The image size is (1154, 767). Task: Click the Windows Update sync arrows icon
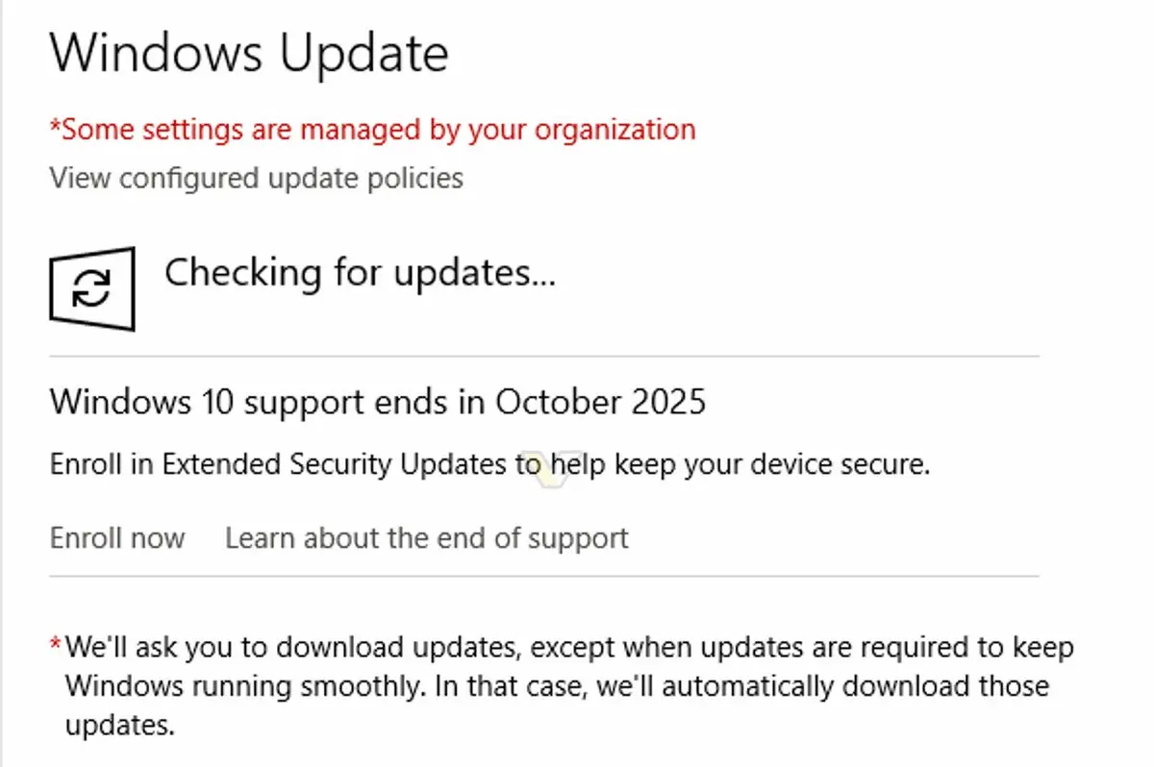point(91,288)
